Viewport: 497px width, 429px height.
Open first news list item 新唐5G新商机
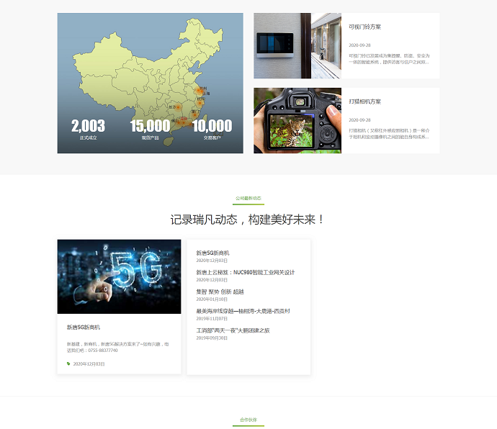coord(212,253)
